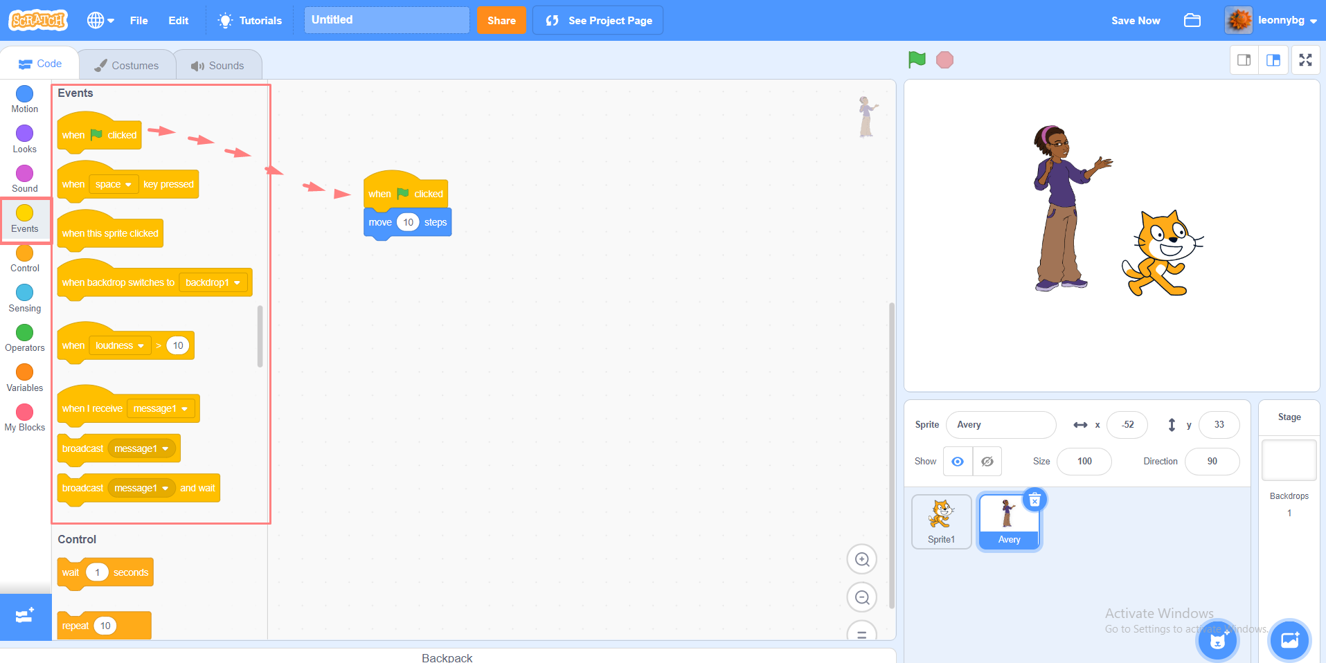Zoom in the workspace
The image size is (1326, 663).
click(x=862, y=559)
